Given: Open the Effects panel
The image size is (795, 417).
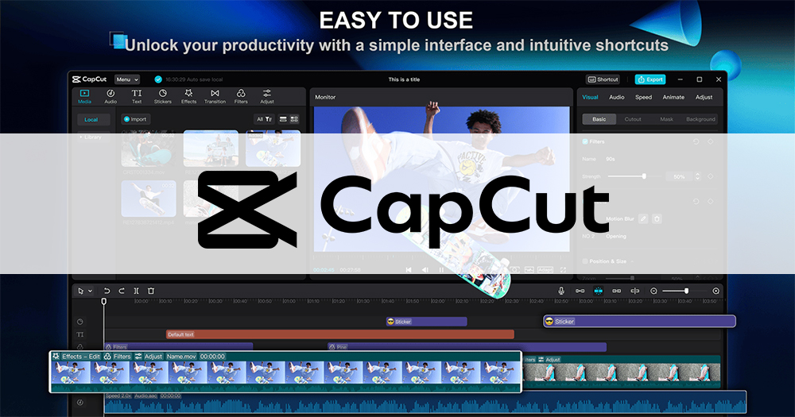Looking at the screenshot, I should pyautogui.click(x=188, y=96).
